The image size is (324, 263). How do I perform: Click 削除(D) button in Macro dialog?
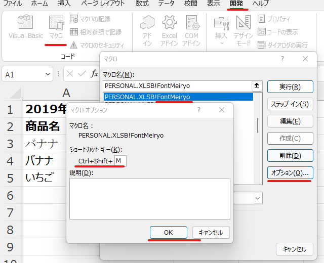point(290,155)
